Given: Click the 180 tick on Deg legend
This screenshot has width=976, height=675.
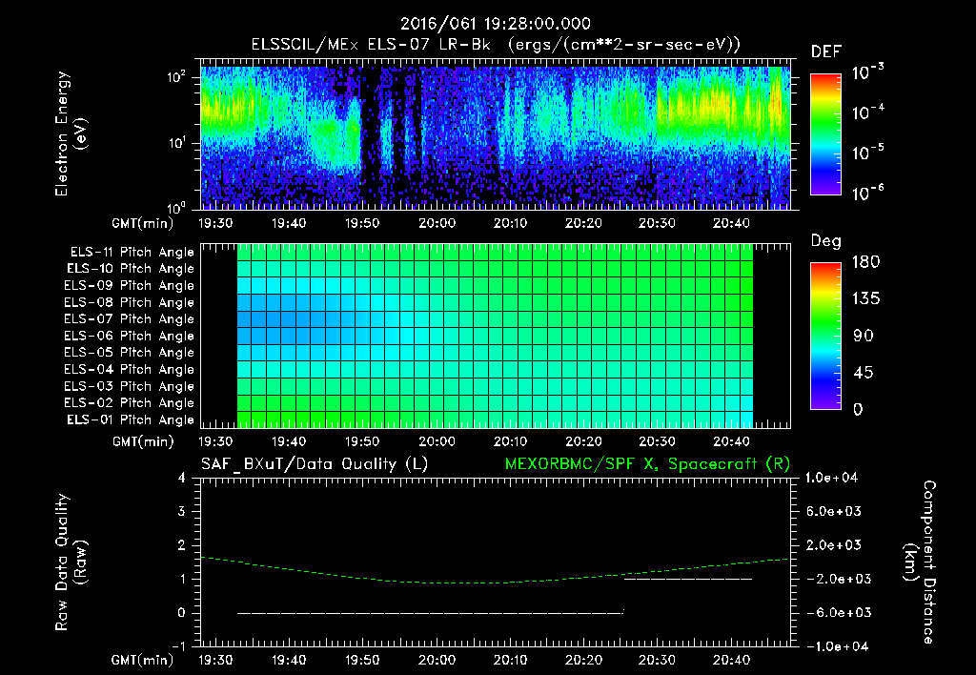Looking at the screenshot, I should (x=865, y=262).
